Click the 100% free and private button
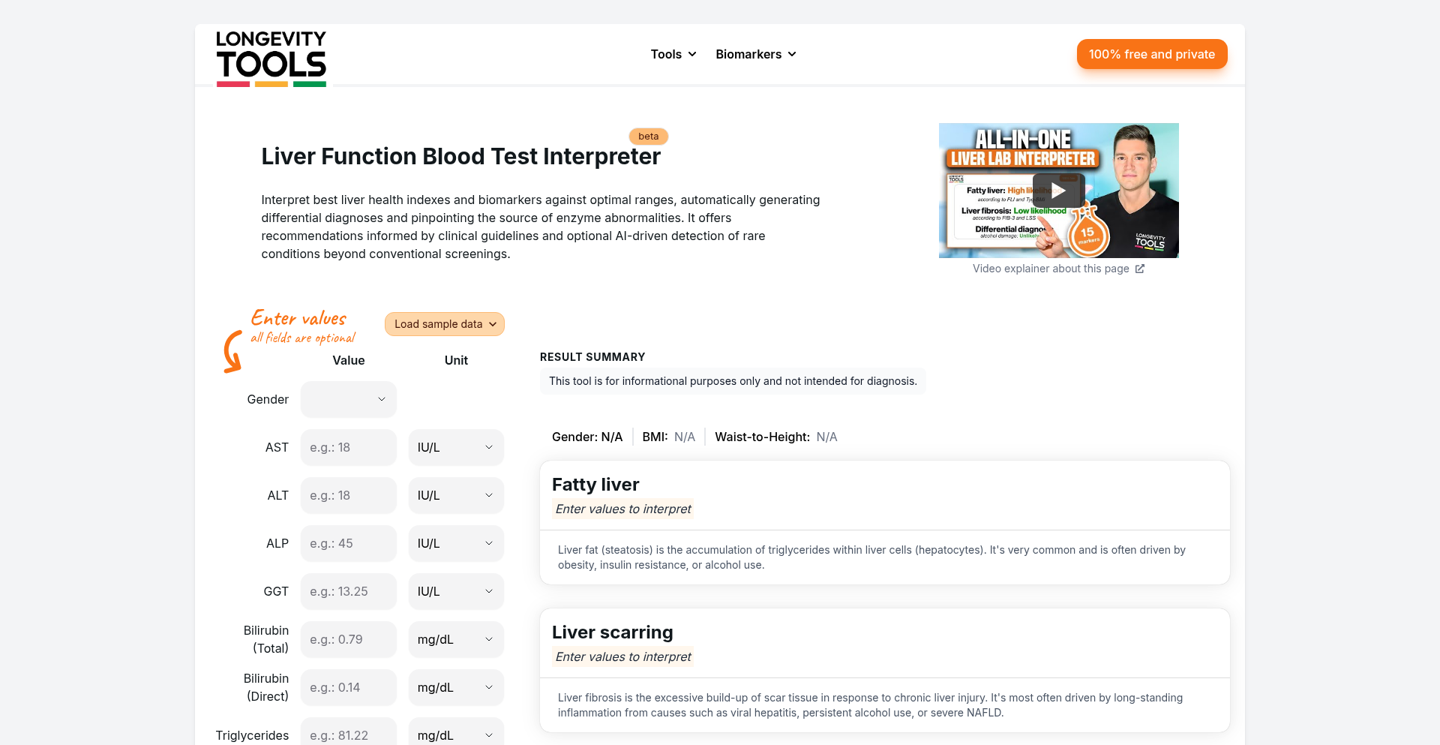Screen dimensions: 1440x745 click(1151, 54)
